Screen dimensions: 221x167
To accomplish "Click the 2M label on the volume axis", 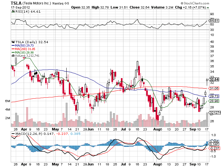I will point(8,118).
